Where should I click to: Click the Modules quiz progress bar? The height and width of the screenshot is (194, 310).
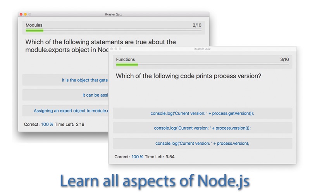114,30
